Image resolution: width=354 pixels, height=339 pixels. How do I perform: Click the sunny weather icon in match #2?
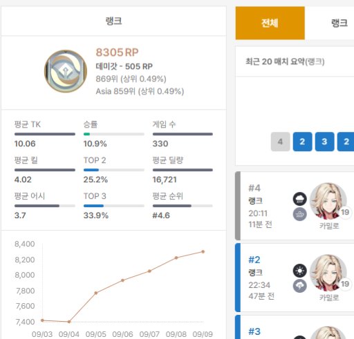coord(299,271)
